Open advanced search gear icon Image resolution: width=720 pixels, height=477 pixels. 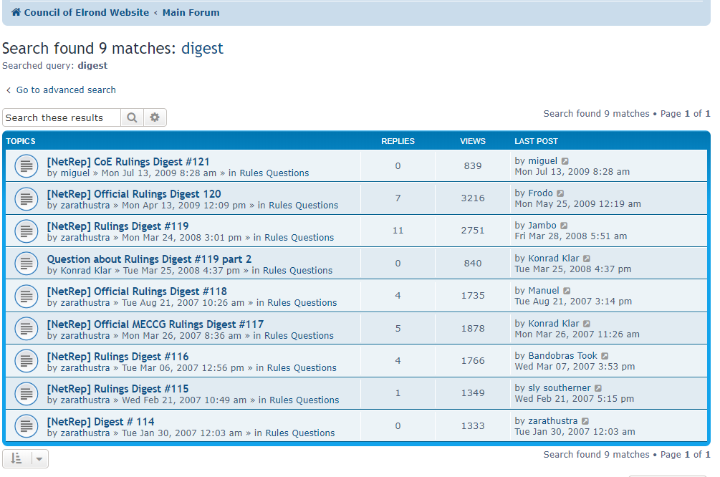[155, 118]
